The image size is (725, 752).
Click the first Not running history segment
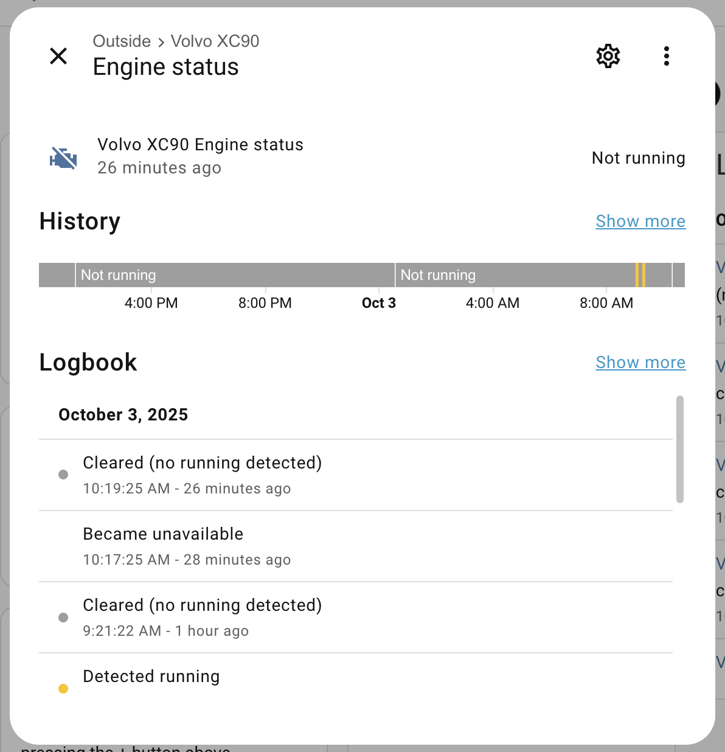(x=234, y=275)
